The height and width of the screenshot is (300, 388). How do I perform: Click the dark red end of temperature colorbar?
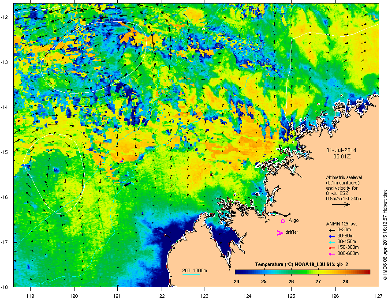coord(367,272)
